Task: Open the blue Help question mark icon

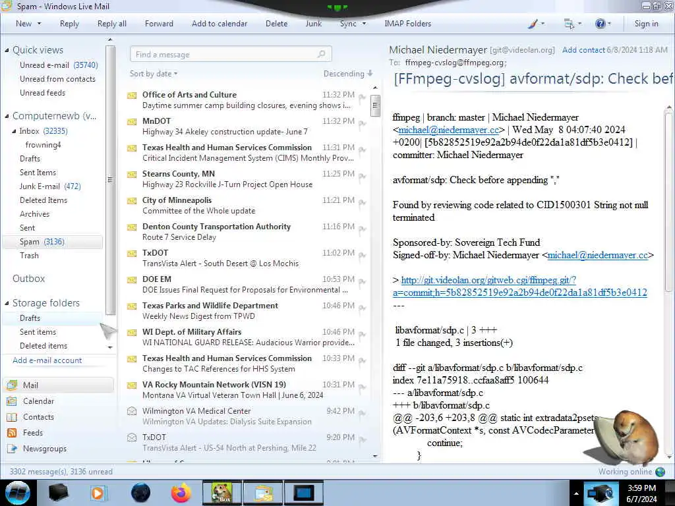Action: click(600, 24)
